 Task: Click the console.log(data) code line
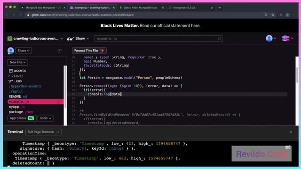104,94
